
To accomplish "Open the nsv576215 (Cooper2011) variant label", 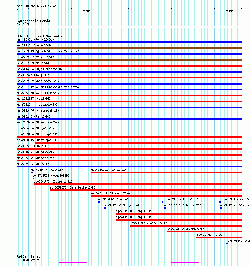I will 148,223.
